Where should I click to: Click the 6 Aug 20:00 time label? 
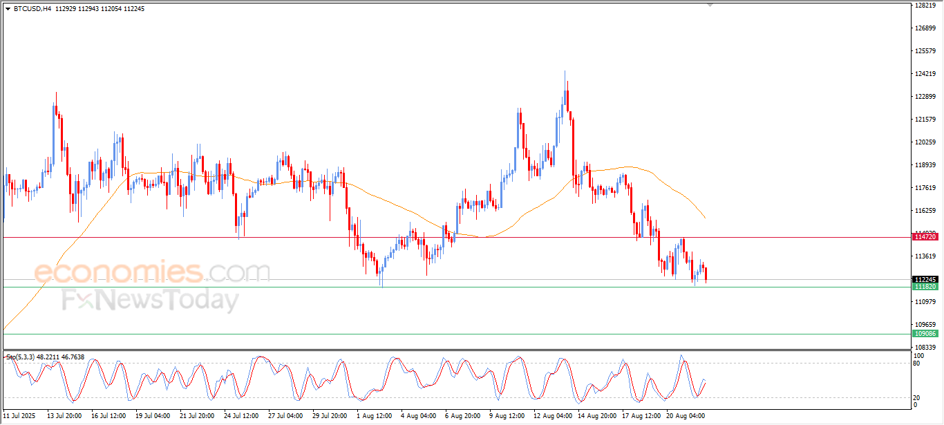463,416
